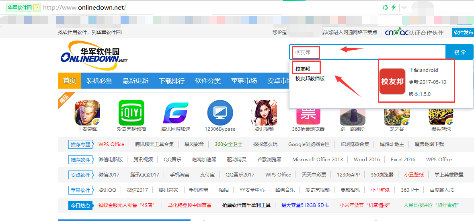Image resolution: width=474 pixels, height=221 pixels.
Task: Open the 掌上英雄联盟 link
Action: point(449,174)
